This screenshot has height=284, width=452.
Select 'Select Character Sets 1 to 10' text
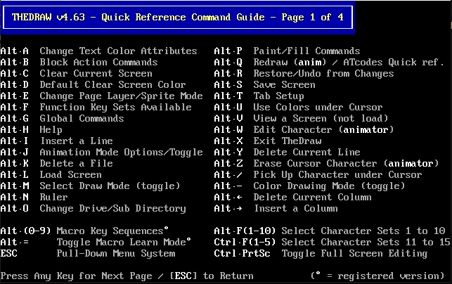pos(363,231)
